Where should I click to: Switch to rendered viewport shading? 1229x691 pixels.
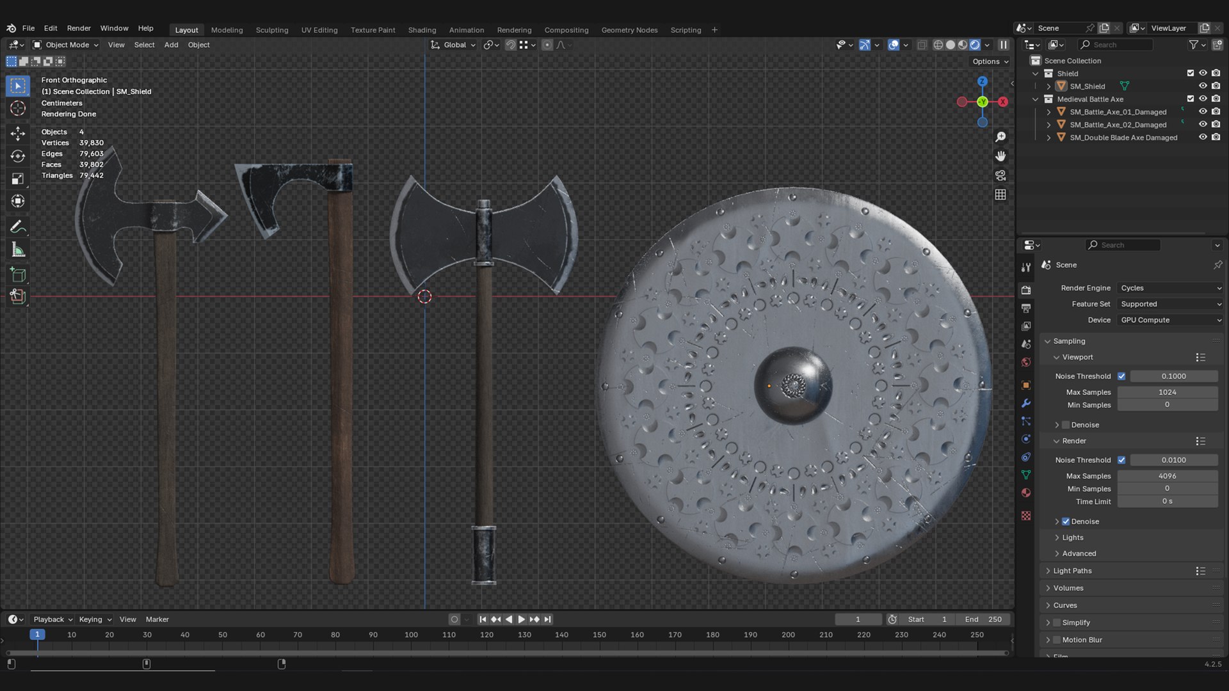click(x=975, y=45)
